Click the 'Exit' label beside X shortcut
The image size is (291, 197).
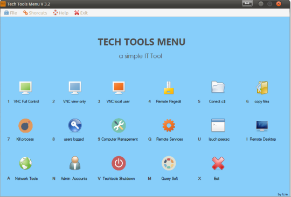217,179
